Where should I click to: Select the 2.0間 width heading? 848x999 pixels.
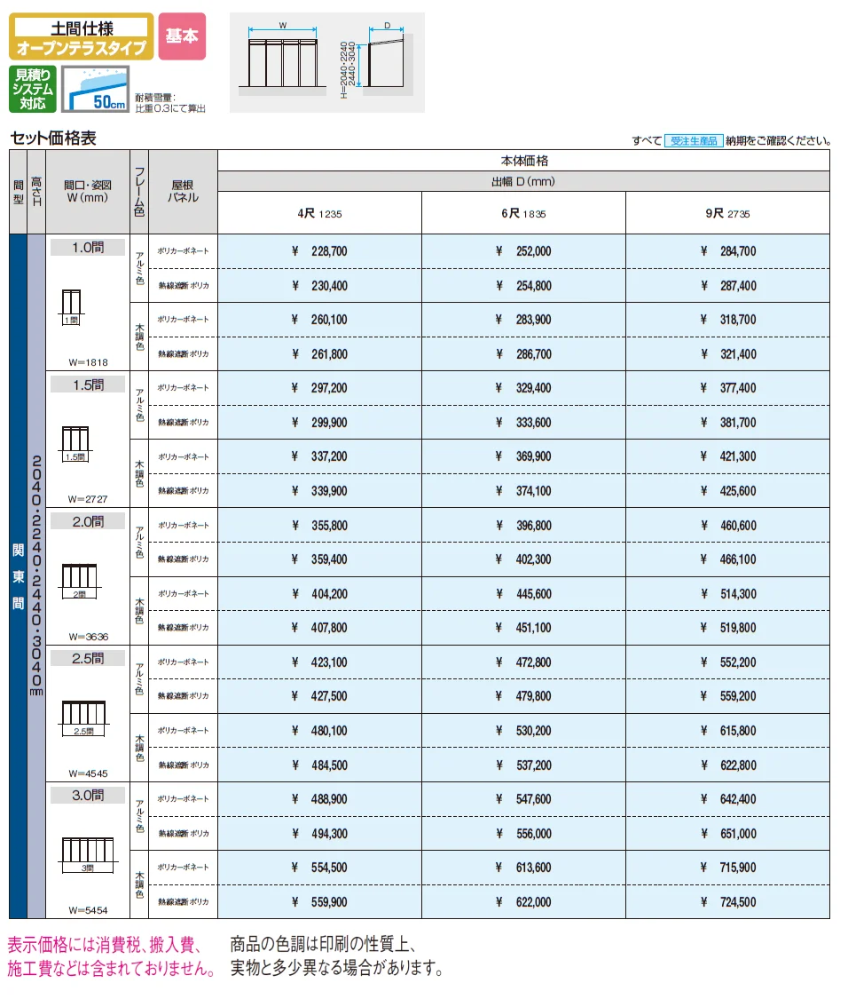(88, 522)
